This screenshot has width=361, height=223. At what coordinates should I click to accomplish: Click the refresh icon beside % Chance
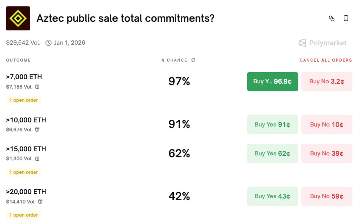click(193, 60)
